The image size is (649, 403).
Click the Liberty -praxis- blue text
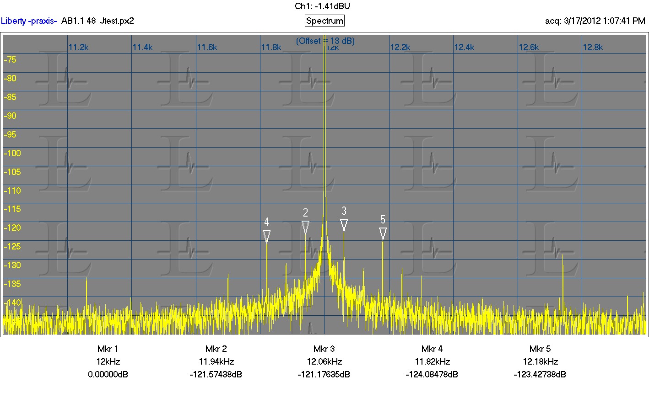(29, 21)
